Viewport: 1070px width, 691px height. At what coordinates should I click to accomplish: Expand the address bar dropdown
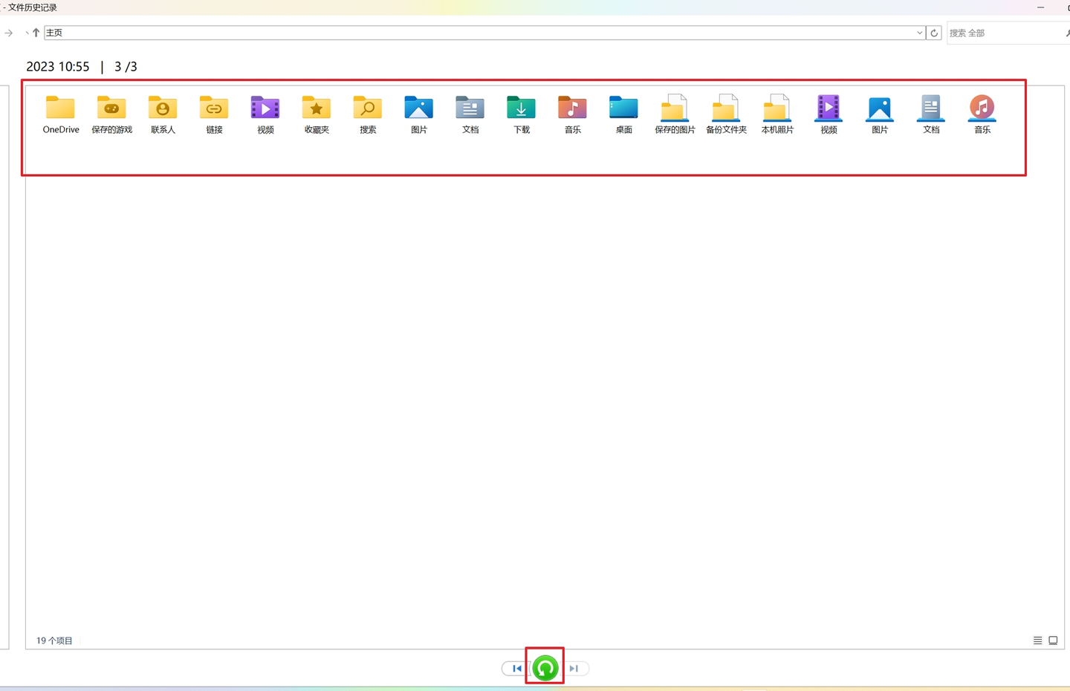click(x=919, y=33)
